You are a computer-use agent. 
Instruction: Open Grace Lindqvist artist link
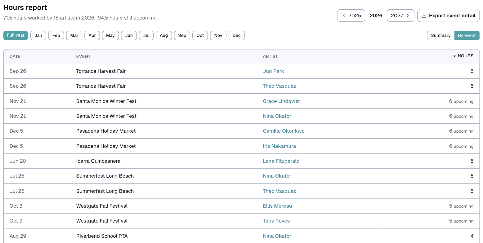281,101
